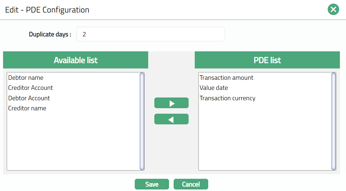Select Creditor name item
The height and width of the screenshot is (191, 346).
click(x=27, y=108)
